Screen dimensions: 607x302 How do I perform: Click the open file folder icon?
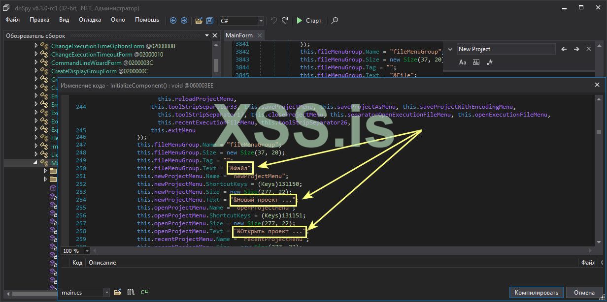tap(199, 21)
